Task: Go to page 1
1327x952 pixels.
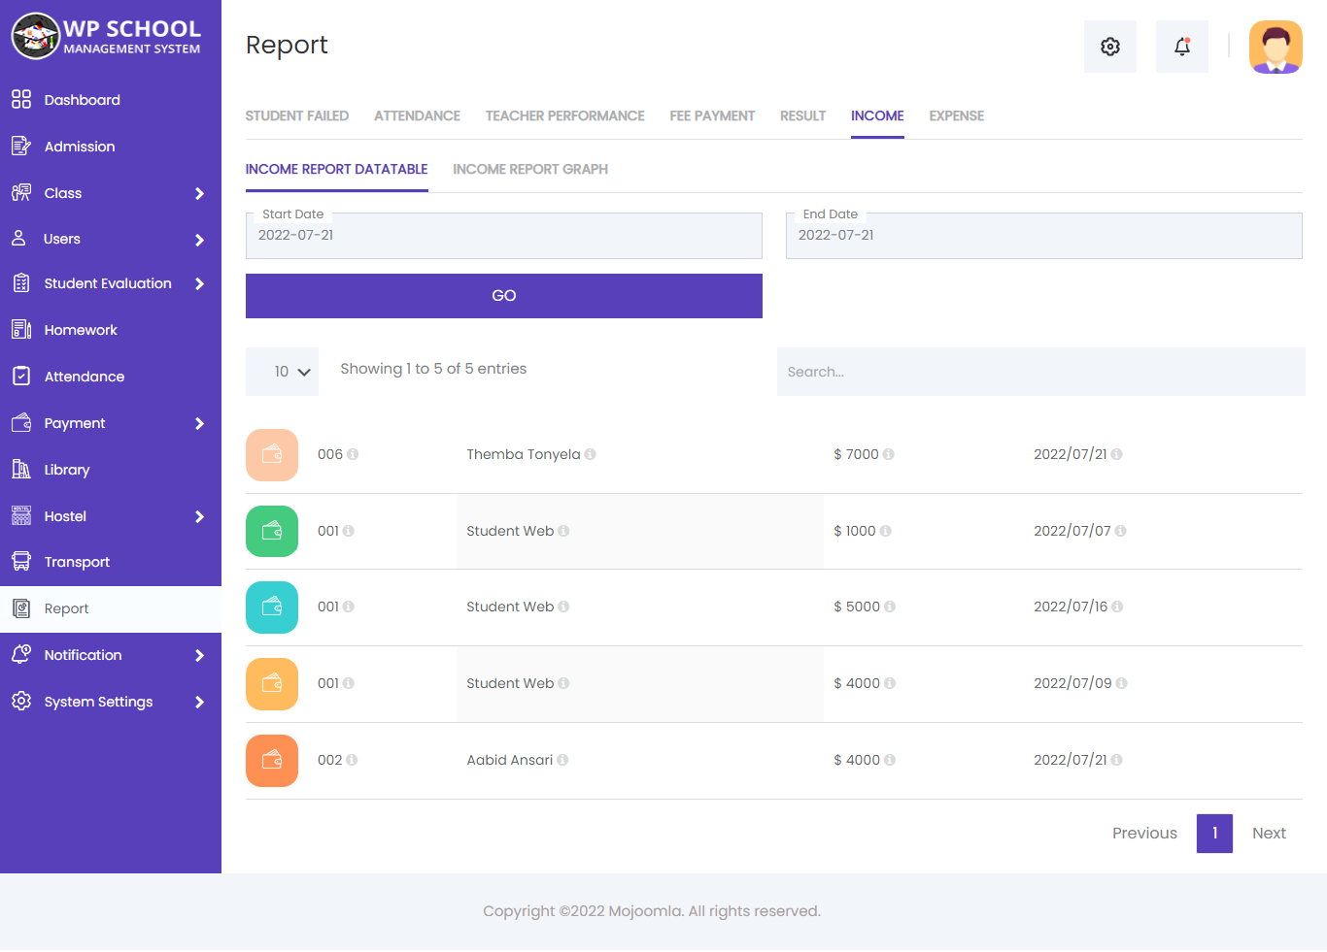Action: (x=1214, y=833)
